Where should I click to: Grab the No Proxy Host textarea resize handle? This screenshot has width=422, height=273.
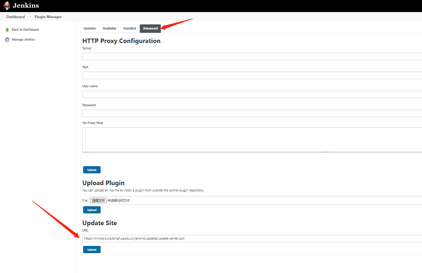pyautogui.click(x=325, y=152)
